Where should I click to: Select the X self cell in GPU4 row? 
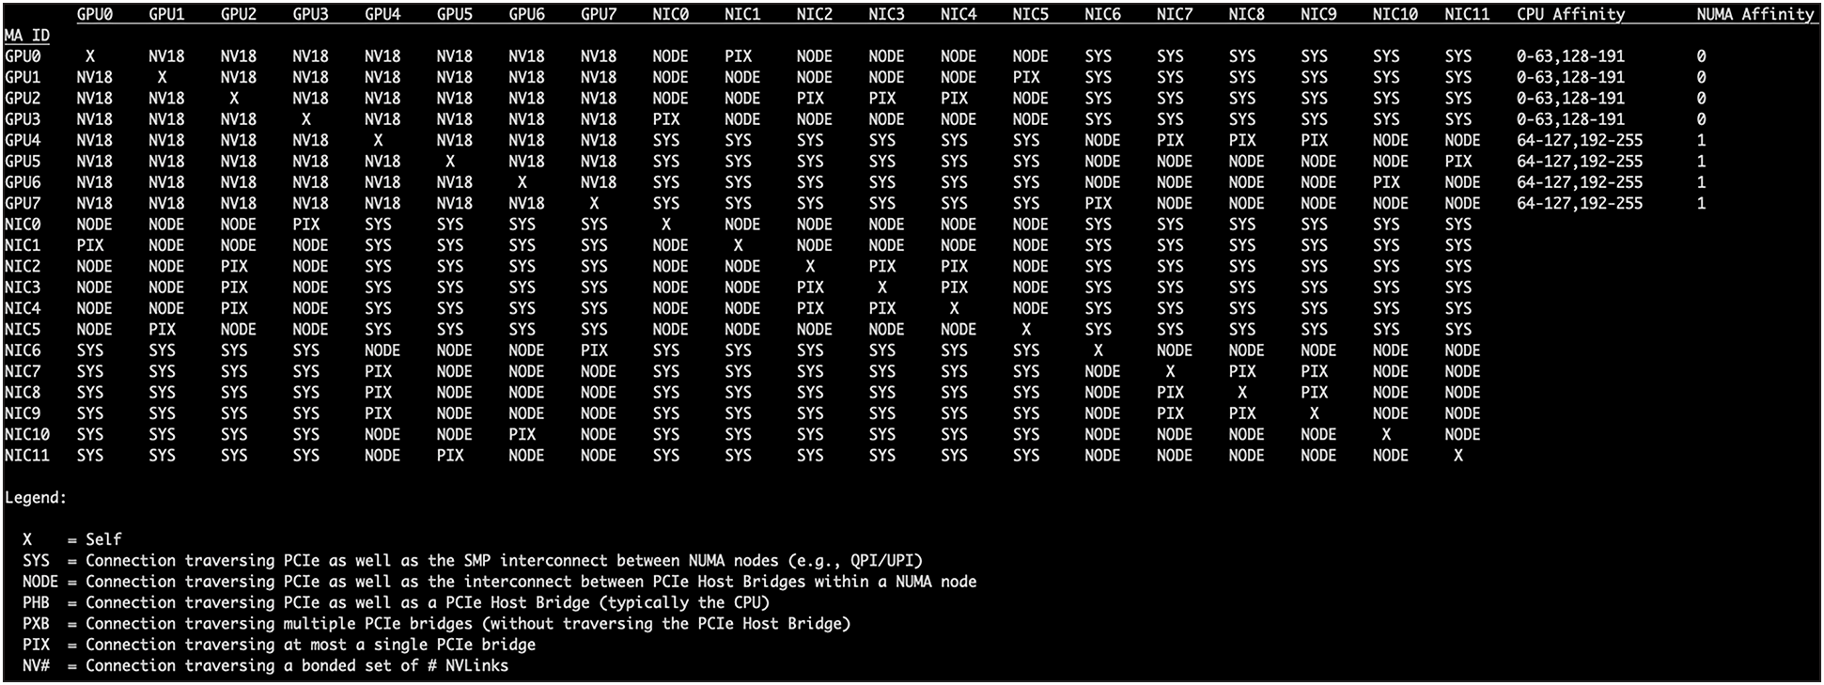378,140
